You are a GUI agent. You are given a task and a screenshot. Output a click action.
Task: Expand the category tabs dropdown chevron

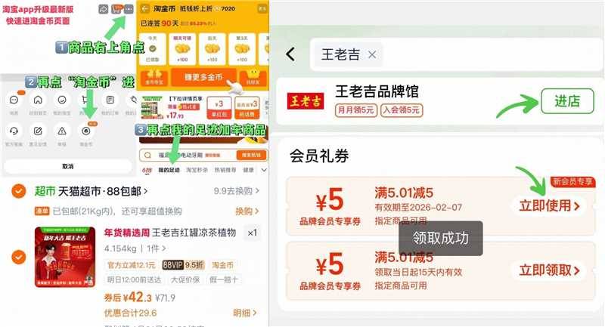(x=264, y=170)
